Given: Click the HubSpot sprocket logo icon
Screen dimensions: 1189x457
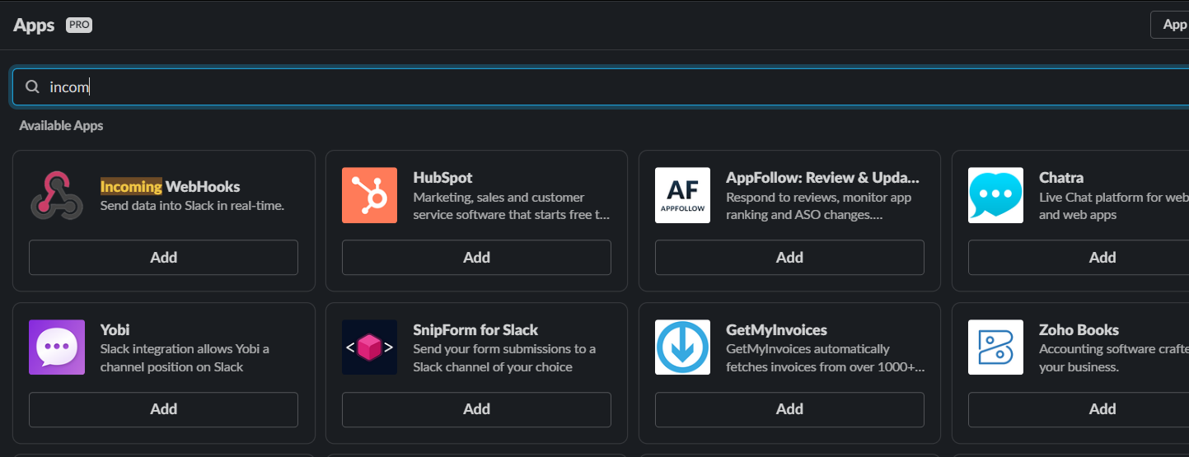Looking at the screenshot, I should tap(369, 195).
